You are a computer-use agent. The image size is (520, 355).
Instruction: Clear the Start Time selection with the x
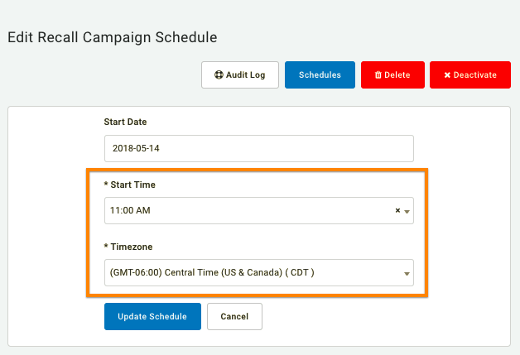[397, 210]
